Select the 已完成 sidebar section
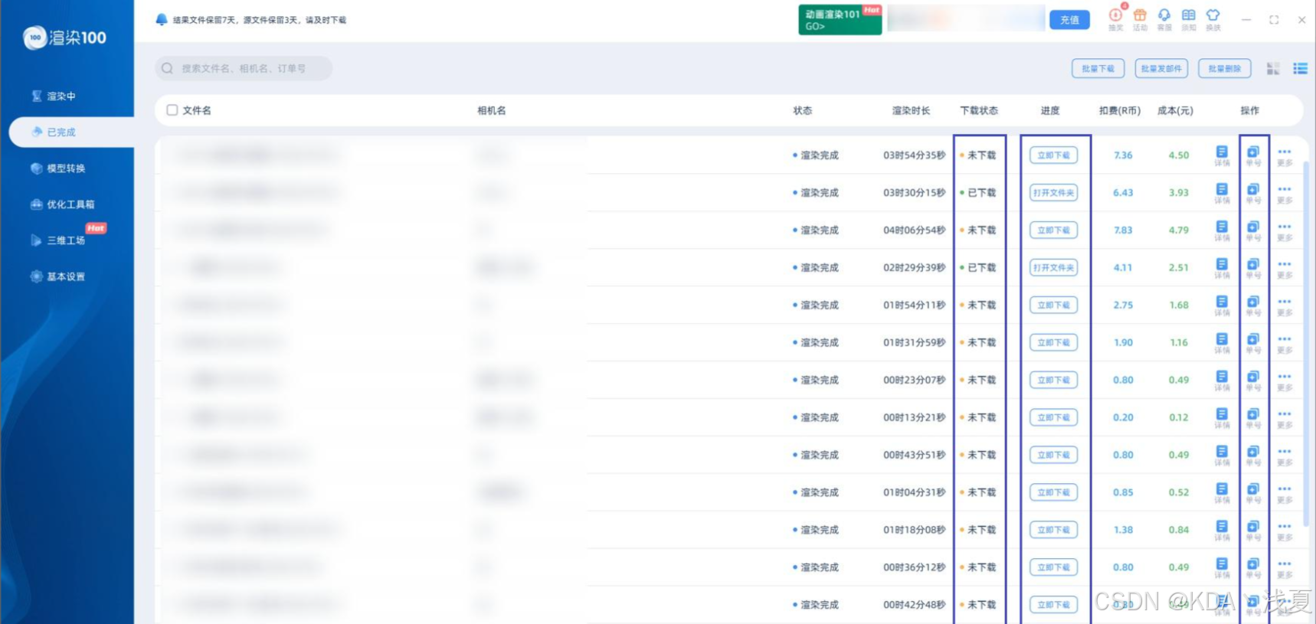1316x624 pixels. pyautogui.click(x=71, y=132)
